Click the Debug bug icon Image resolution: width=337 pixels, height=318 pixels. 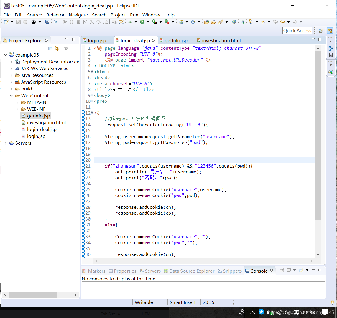click(130, 22)
